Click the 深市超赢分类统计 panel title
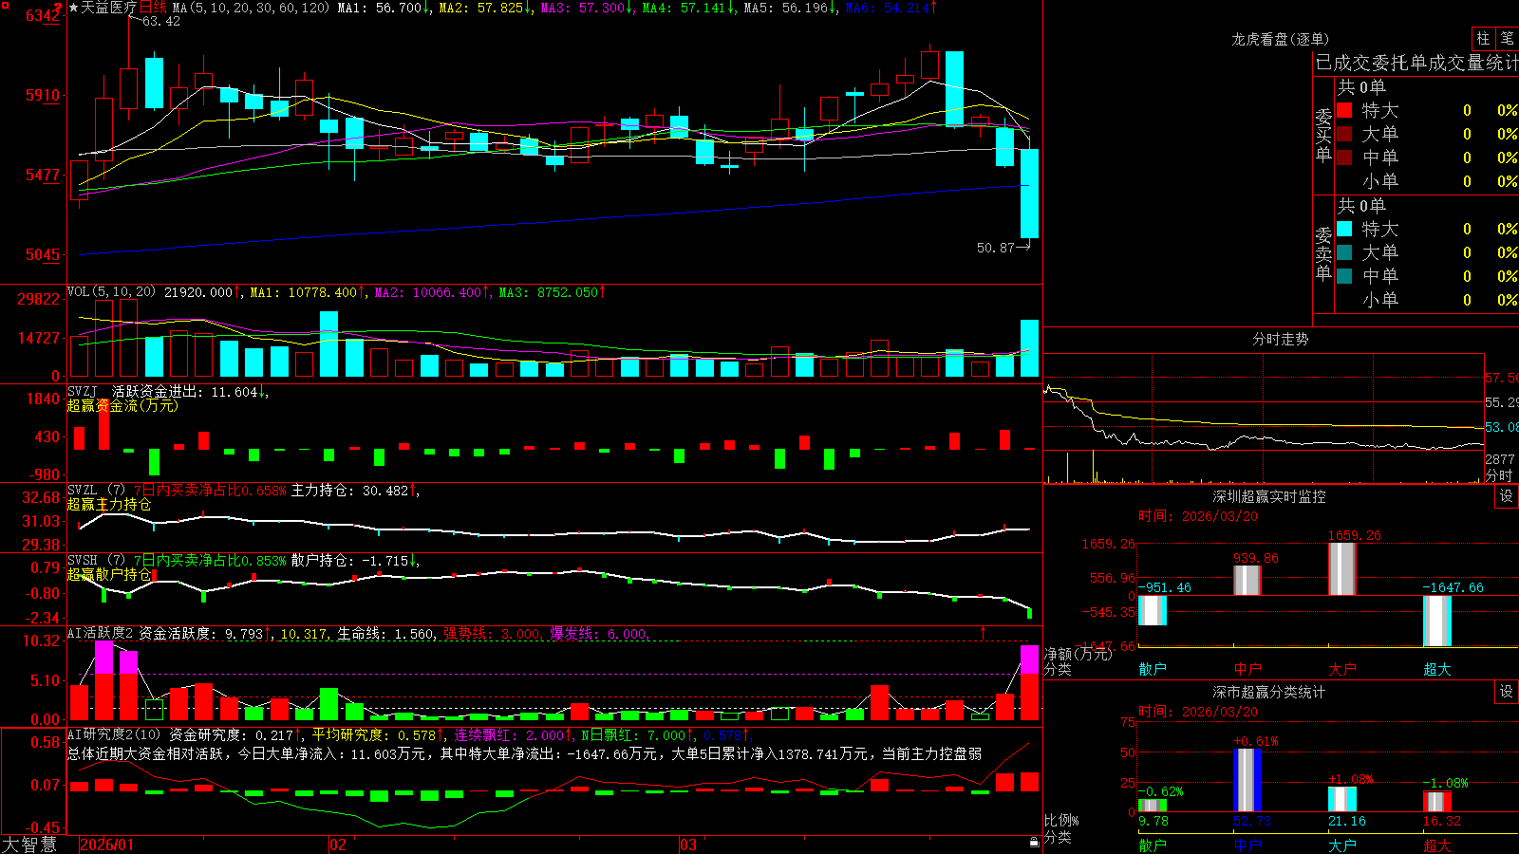Image resolution: width=1519 pixels, height=854 pixels. [x=1269, y=692]
